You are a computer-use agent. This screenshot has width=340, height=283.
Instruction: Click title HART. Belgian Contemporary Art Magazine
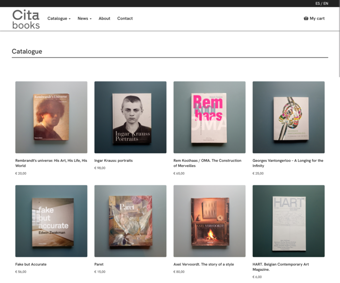coord(280,267)
